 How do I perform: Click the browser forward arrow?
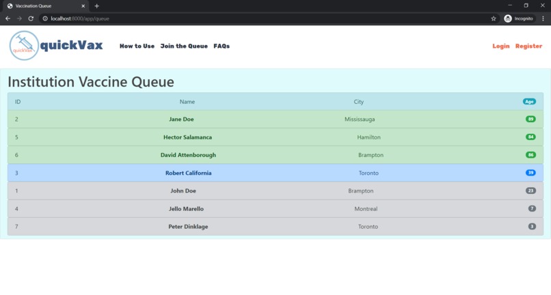click(x=19, y=18)
